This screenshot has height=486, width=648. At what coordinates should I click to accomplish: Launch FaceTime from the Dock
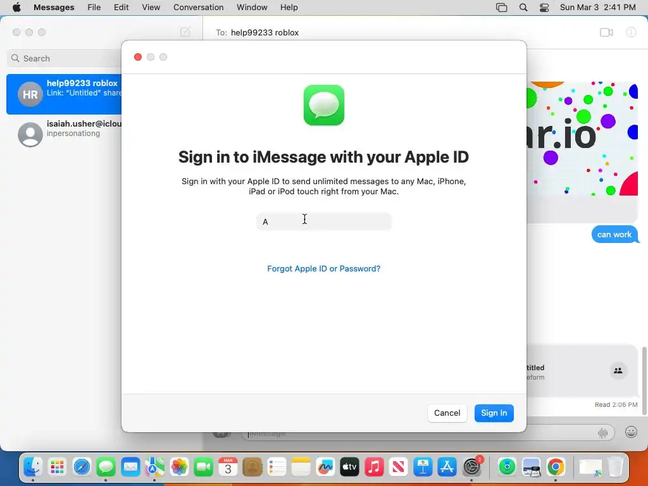point(203,467)
